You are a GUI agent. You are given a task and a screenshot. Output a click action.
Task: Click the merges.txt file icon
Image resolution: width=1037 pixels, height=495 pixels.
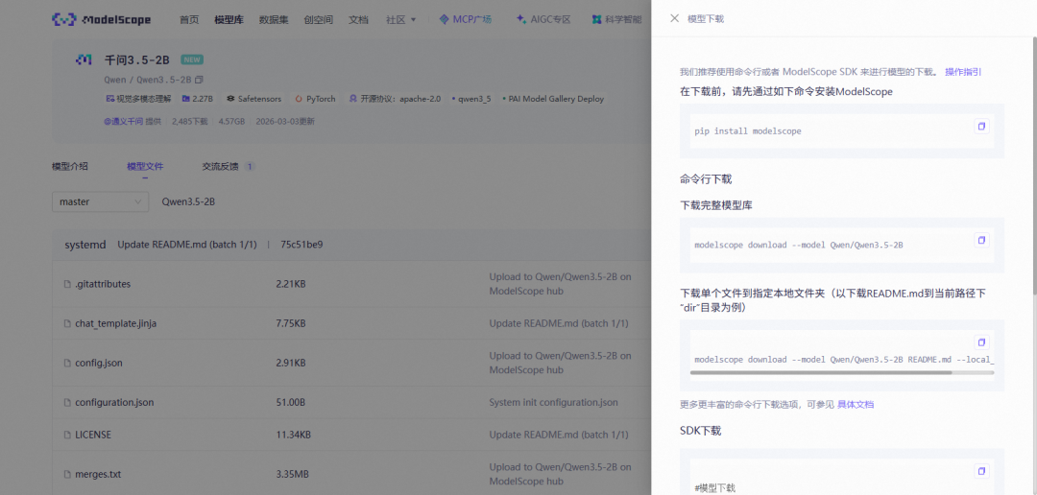67,475
